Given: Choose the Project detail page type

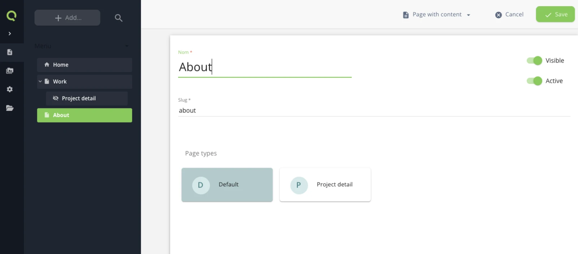Looking at the screenshot, I should pyautogui.click(x=325, y=185).
